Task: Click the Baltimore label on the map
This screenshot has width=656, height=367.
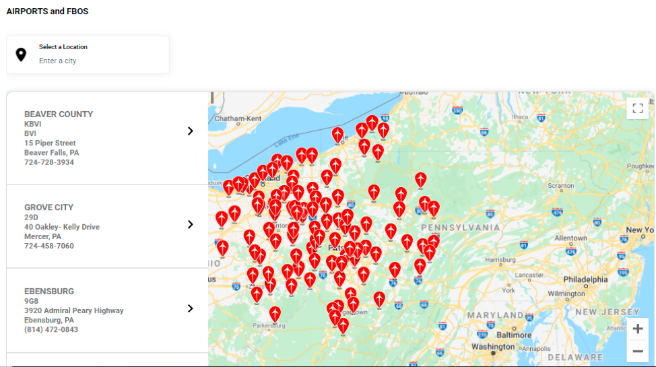Action: [514, 335]
